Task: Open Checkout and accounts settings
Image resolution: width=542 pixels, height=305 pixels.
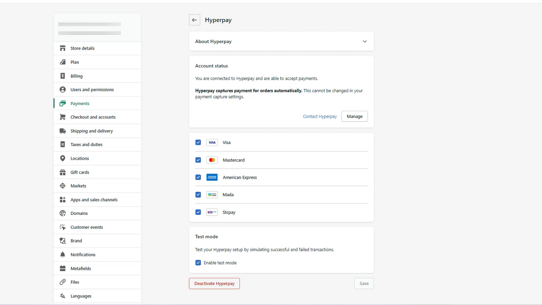Action: click(97, 117)
